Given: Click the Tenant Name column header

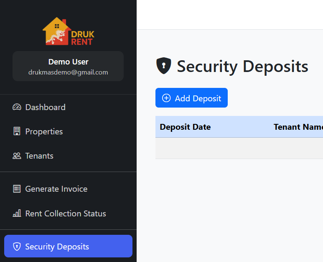Looking at the screenshot, I should pos(298,127).
